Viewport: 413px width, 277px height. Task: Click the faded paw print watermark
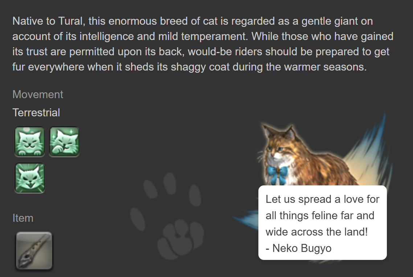tap(167, 216)
